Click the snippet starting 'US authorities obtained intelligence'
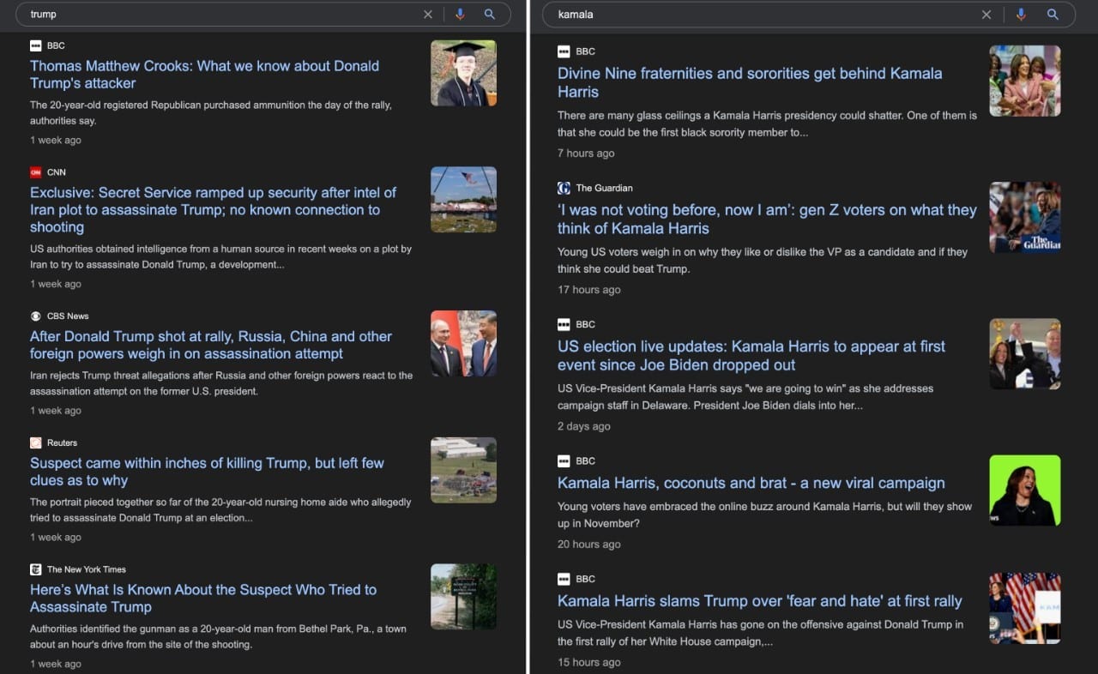This screenshot has height=674, width=1098. pyautogui.click(x=220, y=257)
